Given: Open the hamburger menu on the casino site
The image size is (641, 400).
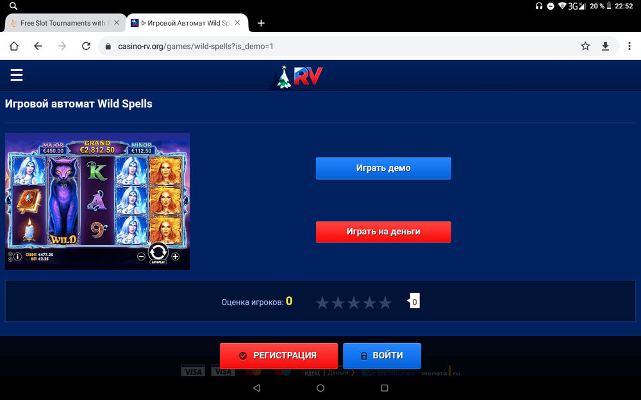Looking at the screenshot, I should pyautogui.click(x=17, y=75).
